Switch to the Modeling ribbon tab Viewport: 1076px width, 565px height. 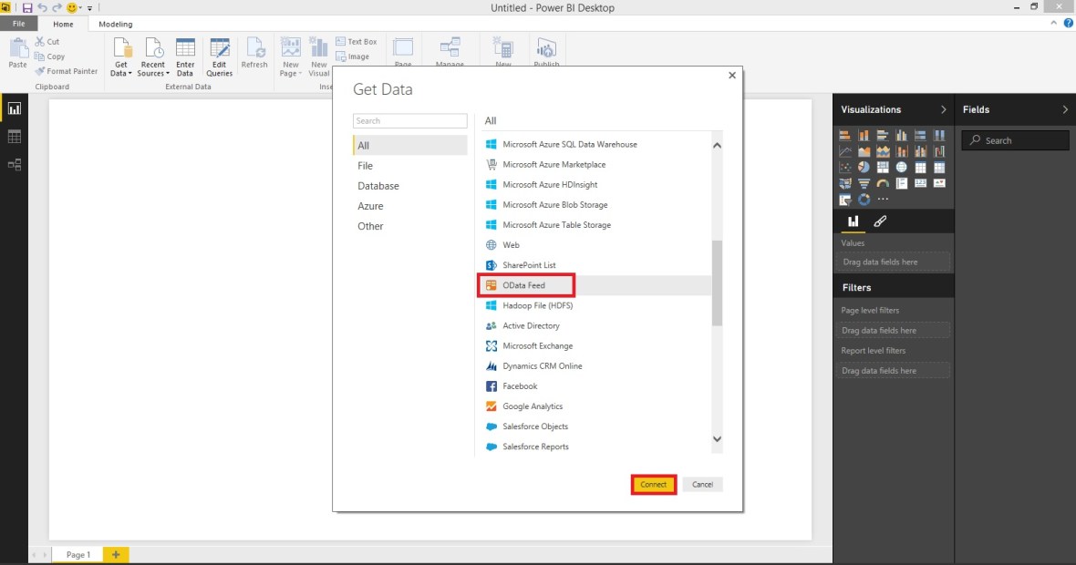pos(115,24)
